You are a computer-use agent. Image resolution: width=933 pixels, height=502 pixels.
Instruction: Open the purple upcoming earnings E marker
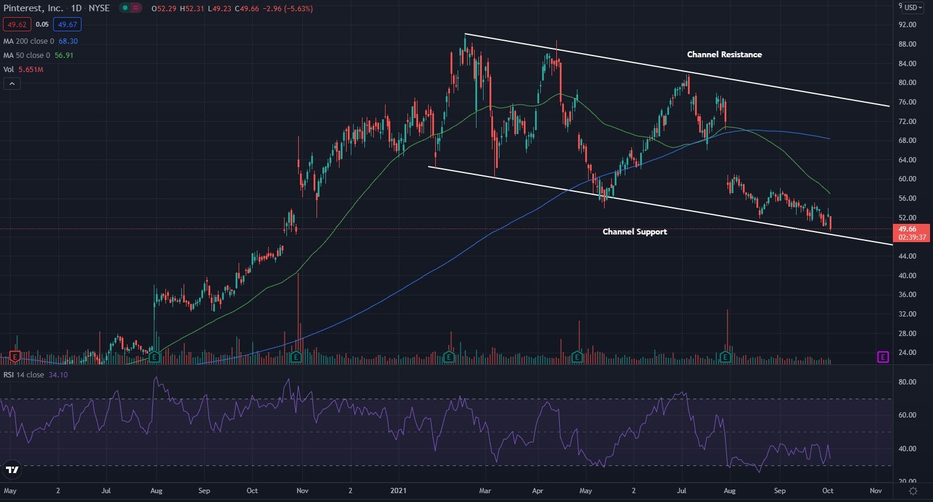pos(883,357)
